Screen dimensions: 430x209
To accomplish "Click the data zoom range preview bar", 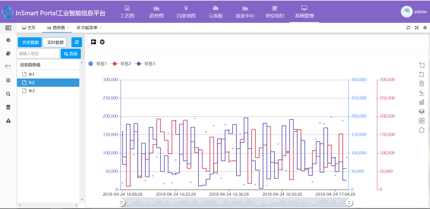I will 235,203.
